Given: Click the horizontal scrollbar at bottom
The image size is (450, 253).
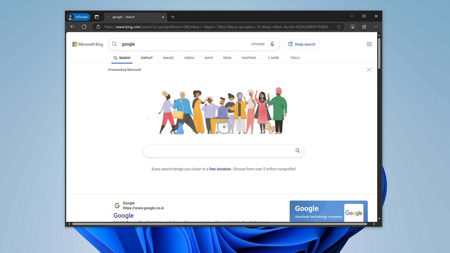Looking at the screenshot, I should tap(219, 224).
